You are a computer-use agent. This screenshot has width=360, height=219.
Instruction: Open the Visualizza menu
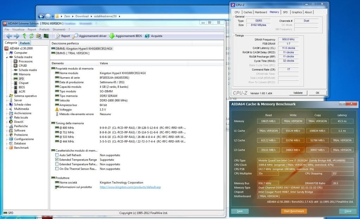click(18, 29)
